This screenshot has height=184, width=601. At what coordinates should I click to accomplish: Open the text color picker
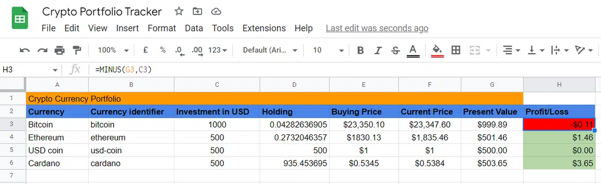pyautogui.click(x=413, y=51)
